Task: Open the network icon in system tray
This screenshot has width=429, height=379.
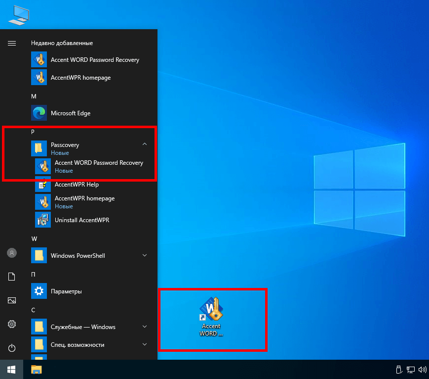Action: 411,370
